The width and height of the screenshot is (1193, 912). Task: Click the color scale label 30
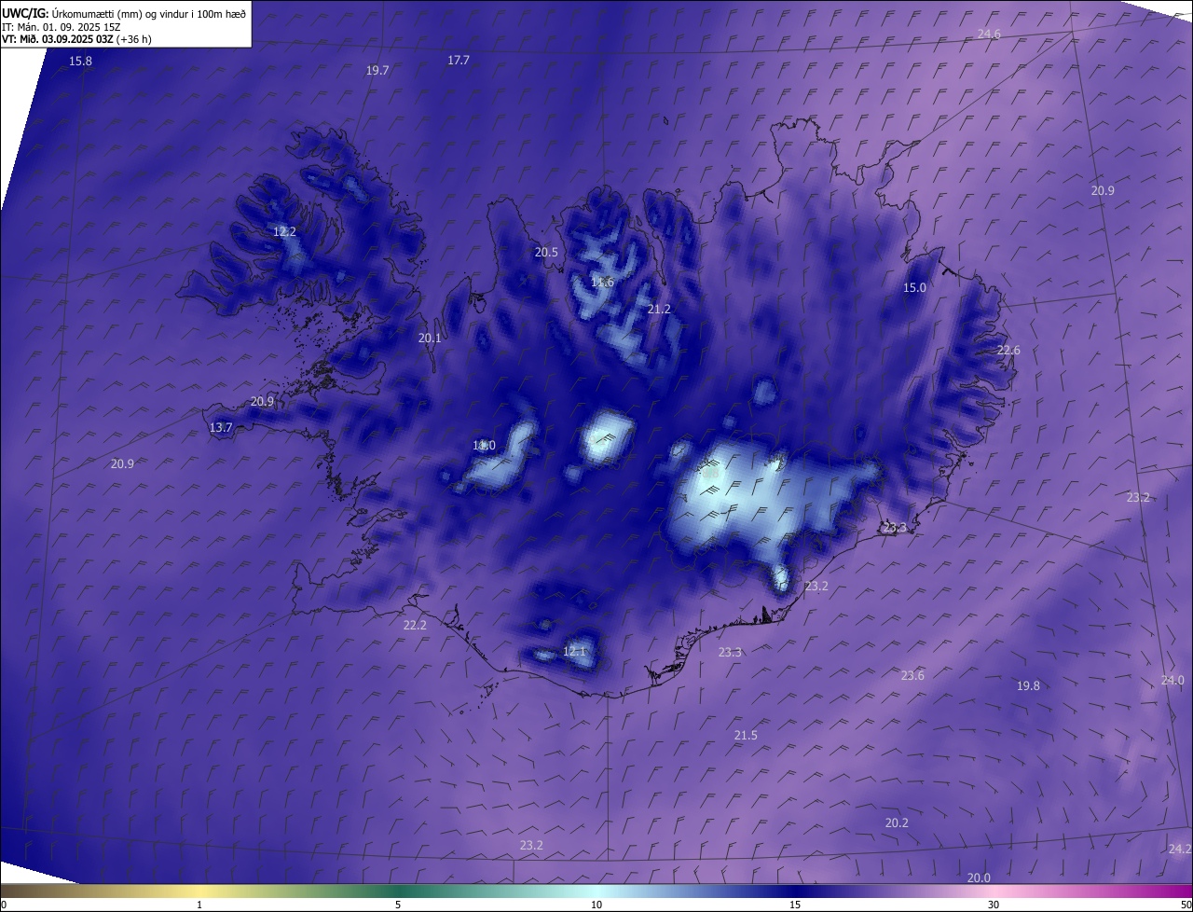point(994,905)
